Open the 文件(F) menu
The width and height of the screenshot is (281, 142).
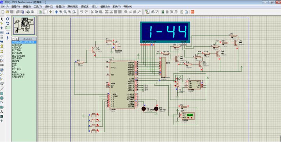(4, 7)
